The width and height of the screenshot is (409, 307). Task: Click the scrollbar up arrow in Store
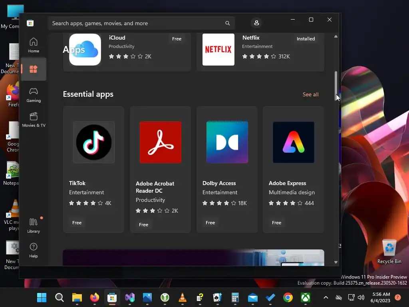(336, 36)
